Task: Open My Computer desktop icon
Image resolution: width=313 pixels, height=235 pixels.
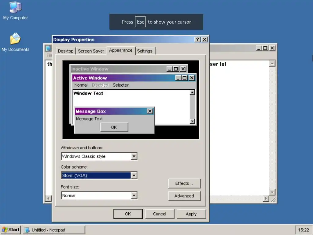Action: [x=15, y=11]
